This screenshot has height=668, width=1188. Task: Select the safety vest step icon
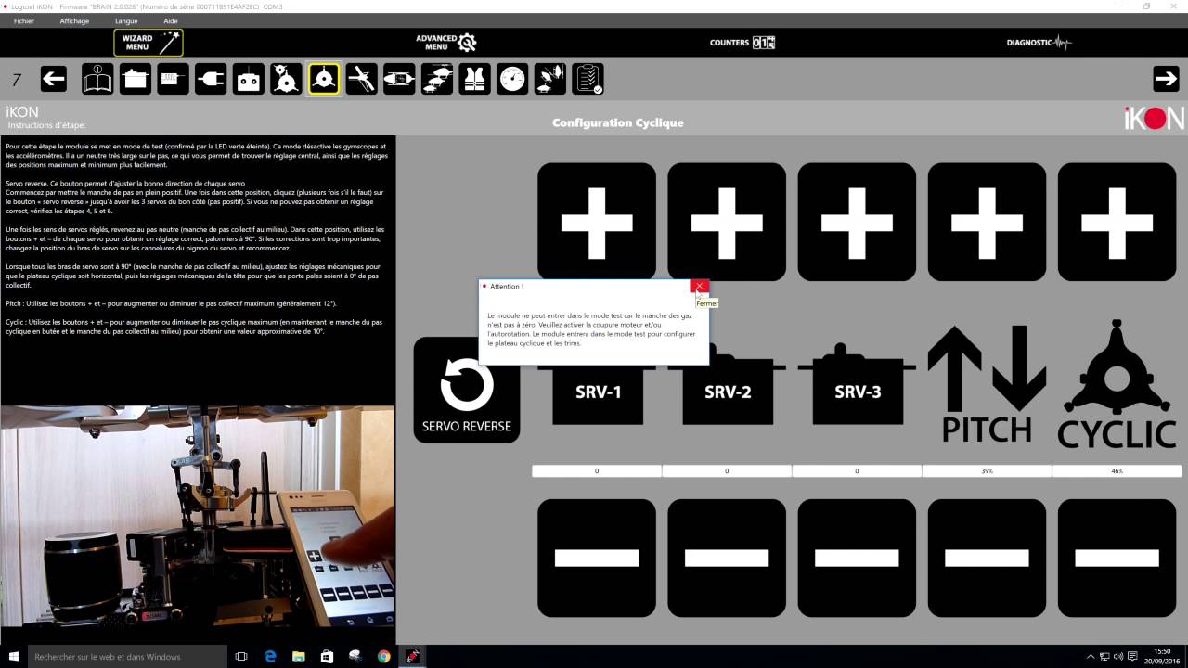(474, 80)
